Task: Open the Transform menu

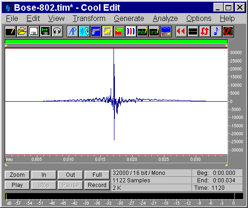Action: [89, 19]
